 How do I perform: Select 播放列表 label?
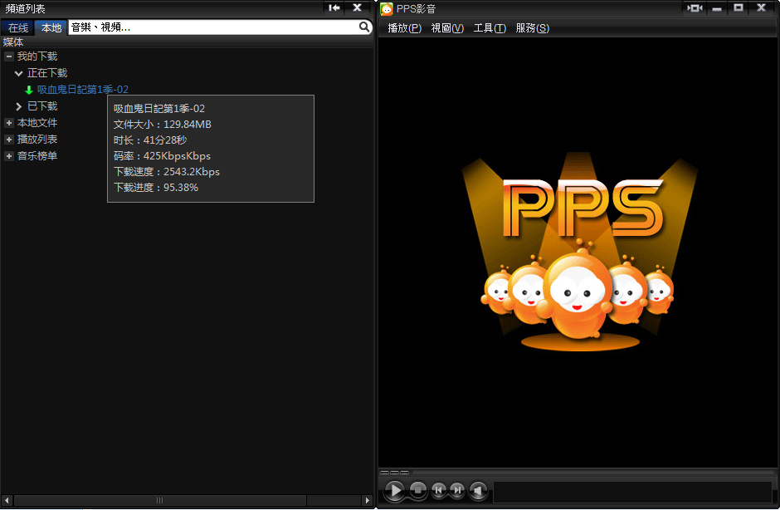(x=37, y=140)
